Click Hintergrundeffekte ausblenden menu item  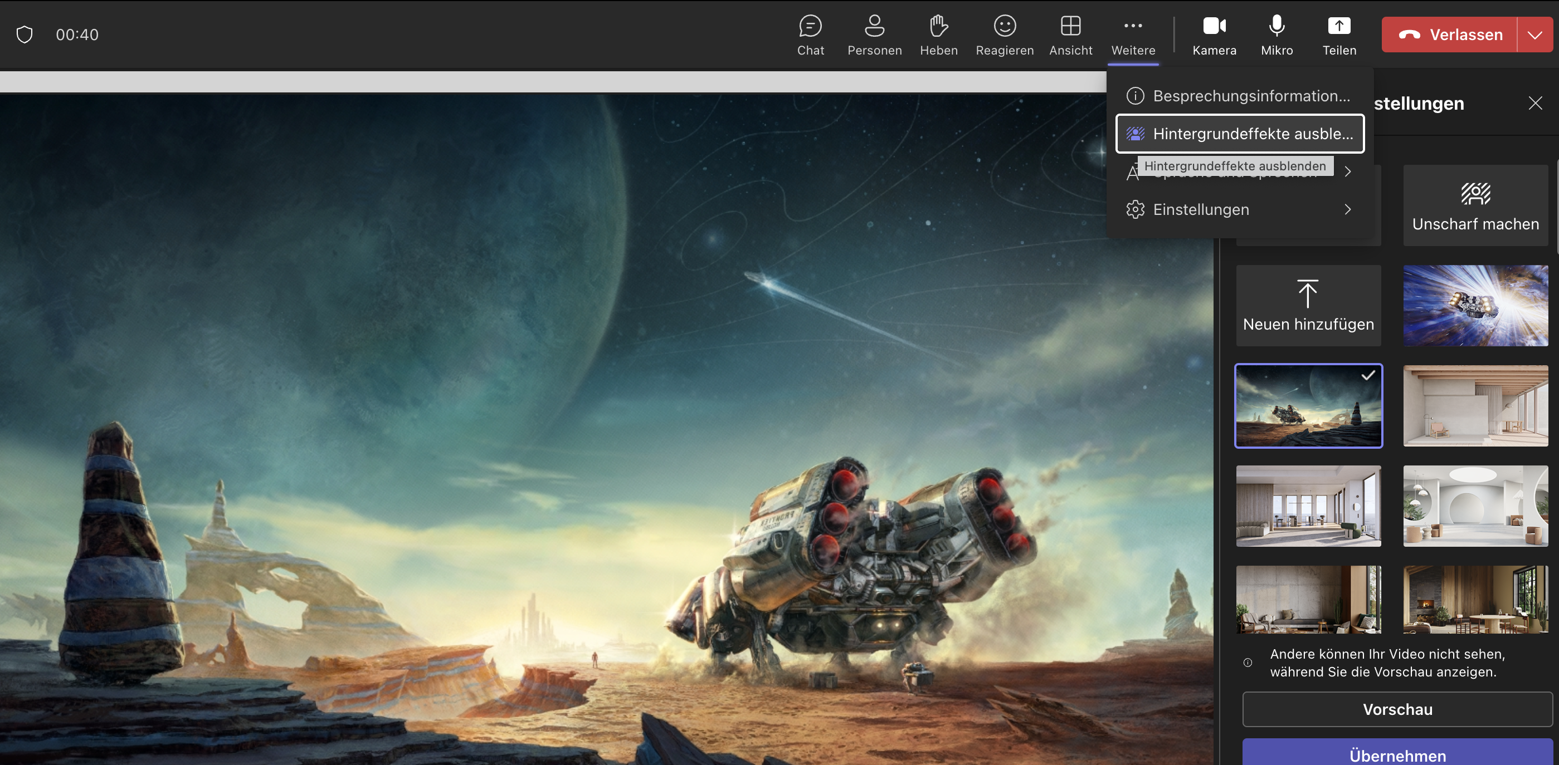[x=1239, y=134]
